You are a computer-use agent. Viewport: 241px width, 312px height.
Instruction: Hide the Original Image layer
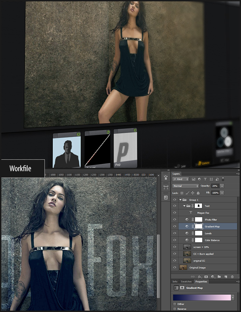pos(175,268)
